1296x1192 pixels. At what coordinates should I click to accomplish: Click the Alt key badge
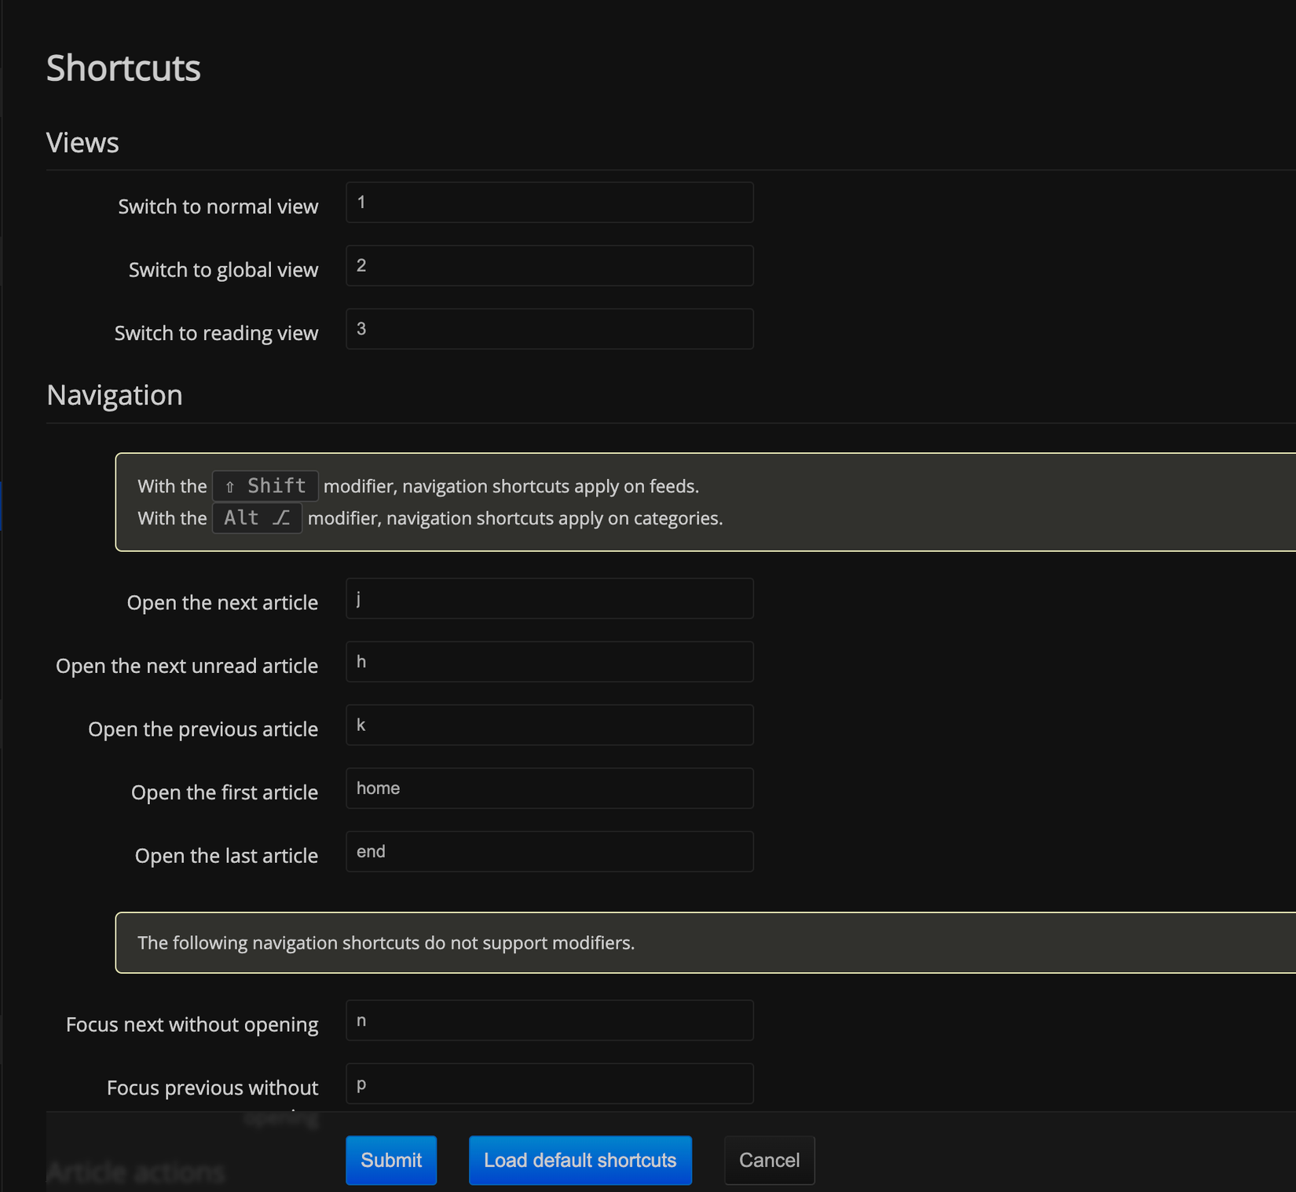coord(258,518)
